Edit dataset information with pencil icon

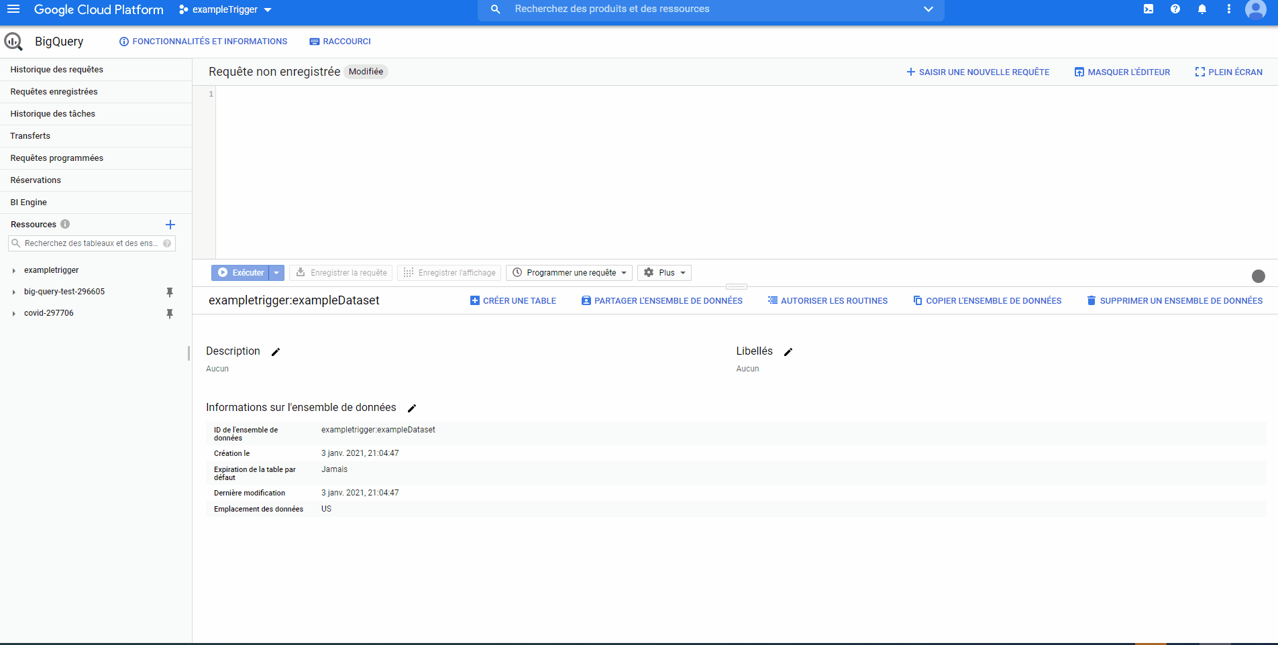click(x=412, y=408)
